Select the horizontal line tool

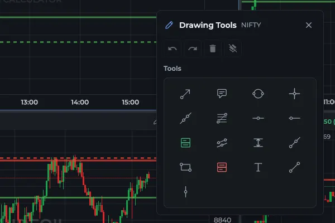[x=258, y=118]
